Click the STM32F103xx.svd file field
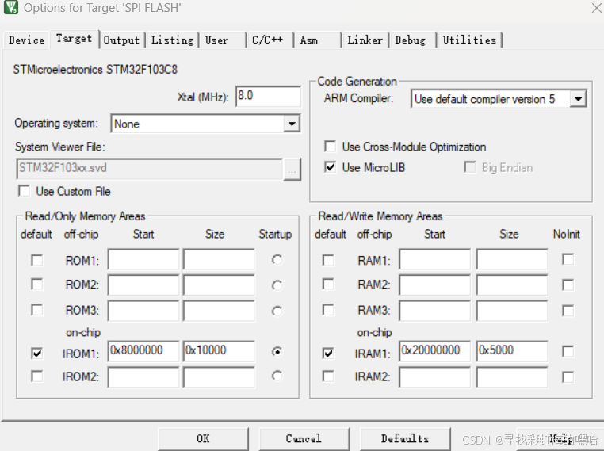 150,169
